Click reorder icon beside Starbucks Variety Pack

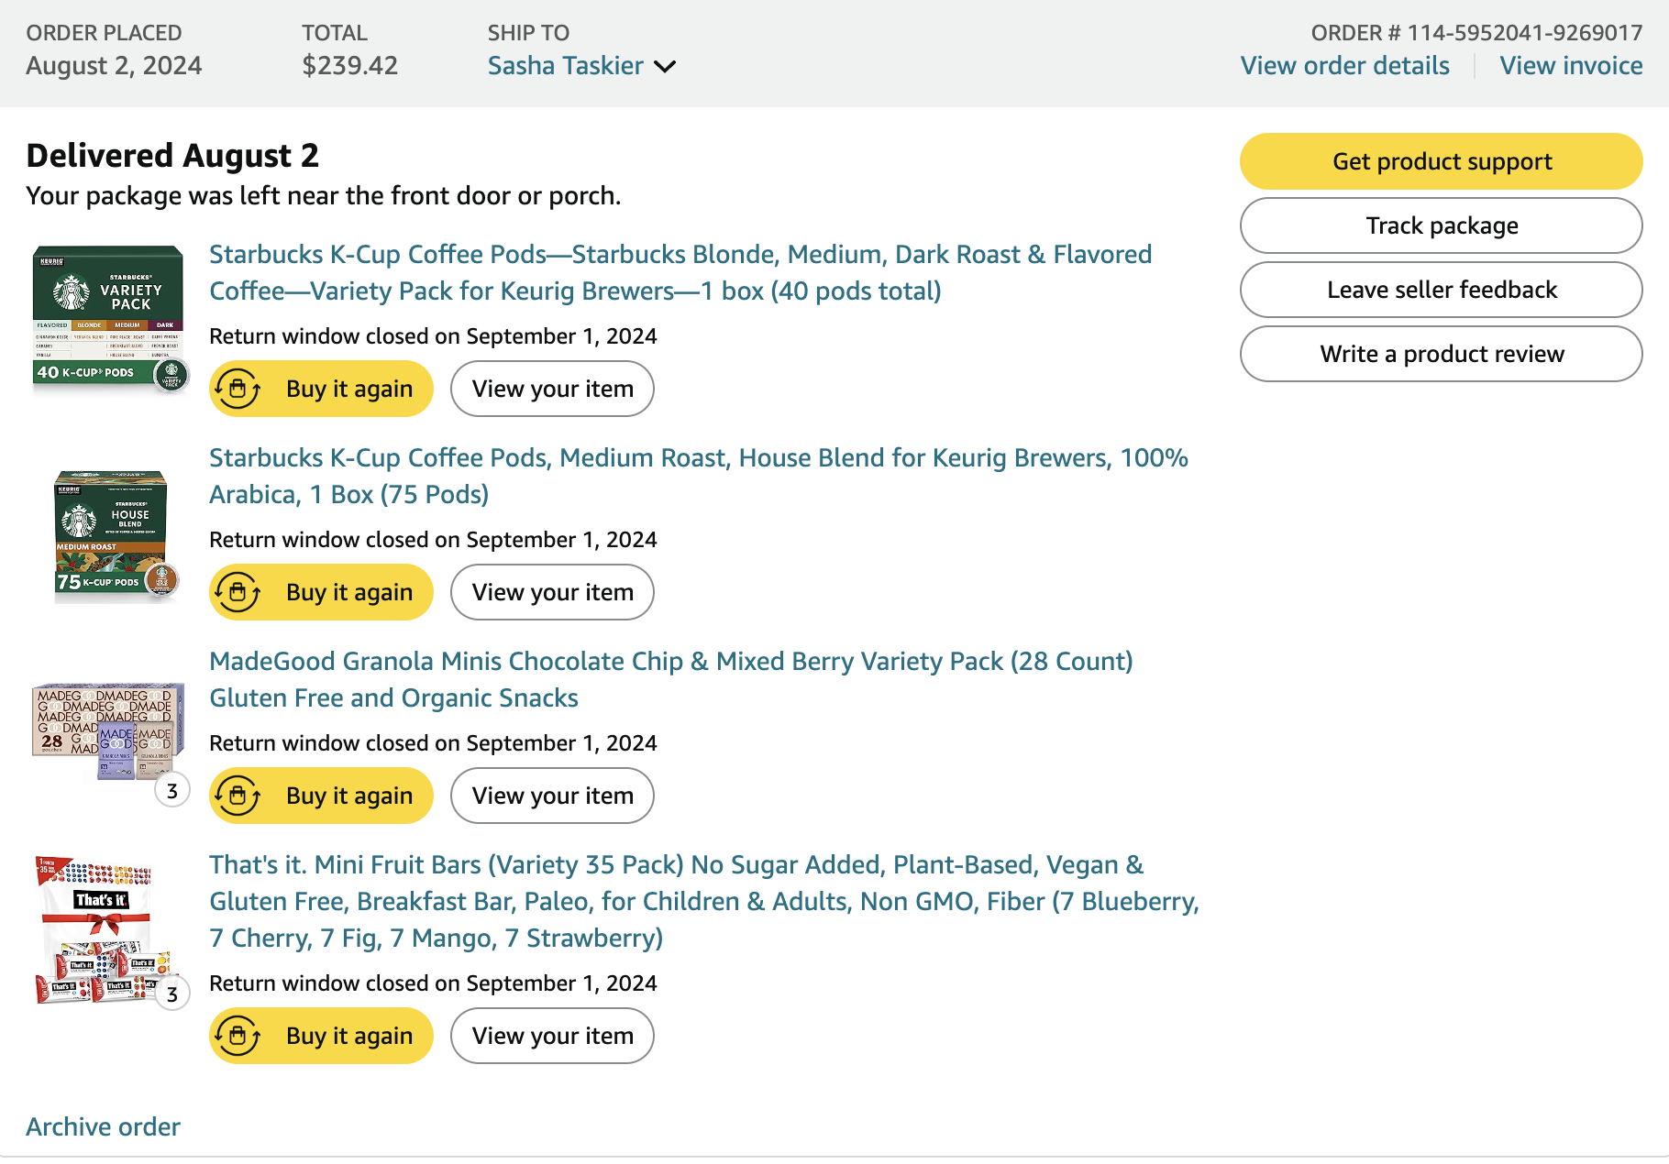pyautogui.click(x=238, y=389)
